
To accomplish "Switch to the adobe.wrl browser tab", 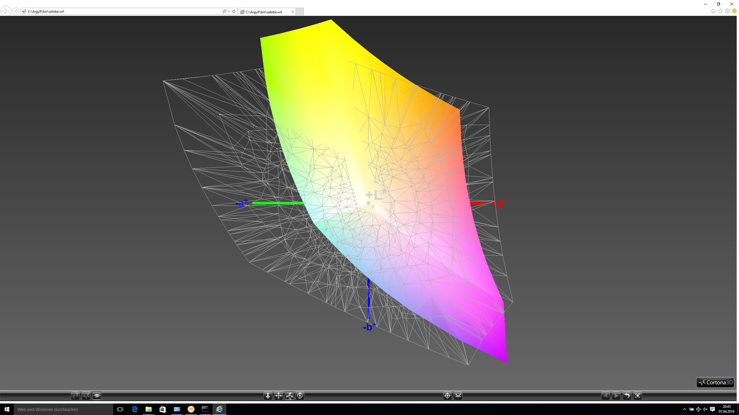I will pos(264,12).
